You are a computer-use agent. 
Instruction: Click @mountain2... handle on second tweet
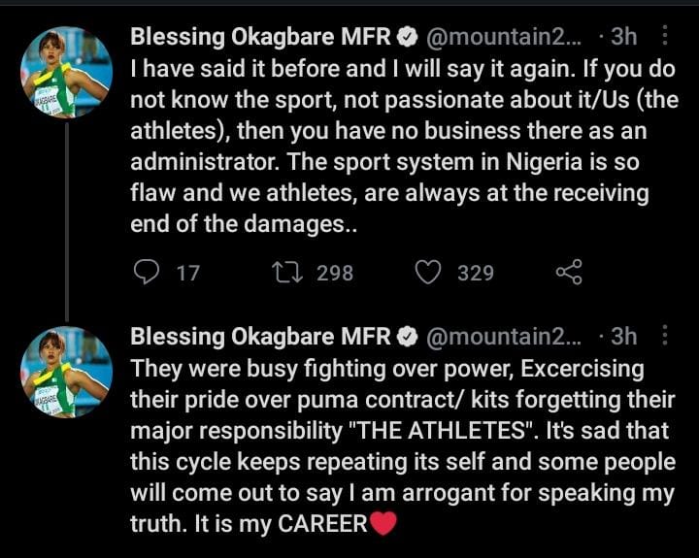pyautogui.click(x=504, y=337)
